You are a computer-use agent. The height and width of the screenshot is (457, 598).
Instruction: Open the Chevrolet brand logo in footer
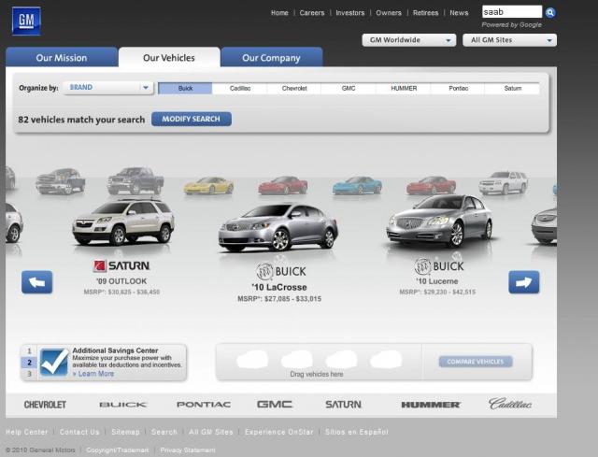[45, 405]
